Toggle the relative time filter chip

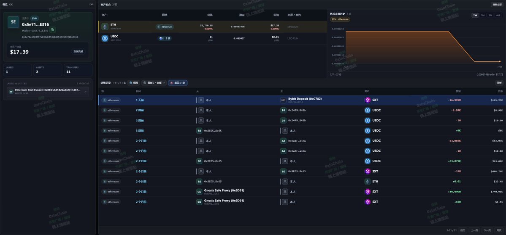pos(134,83)
